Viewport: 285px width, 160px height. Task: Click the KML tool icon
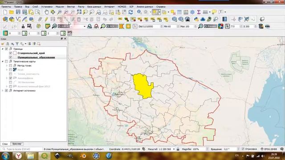(x=267, y=26)
